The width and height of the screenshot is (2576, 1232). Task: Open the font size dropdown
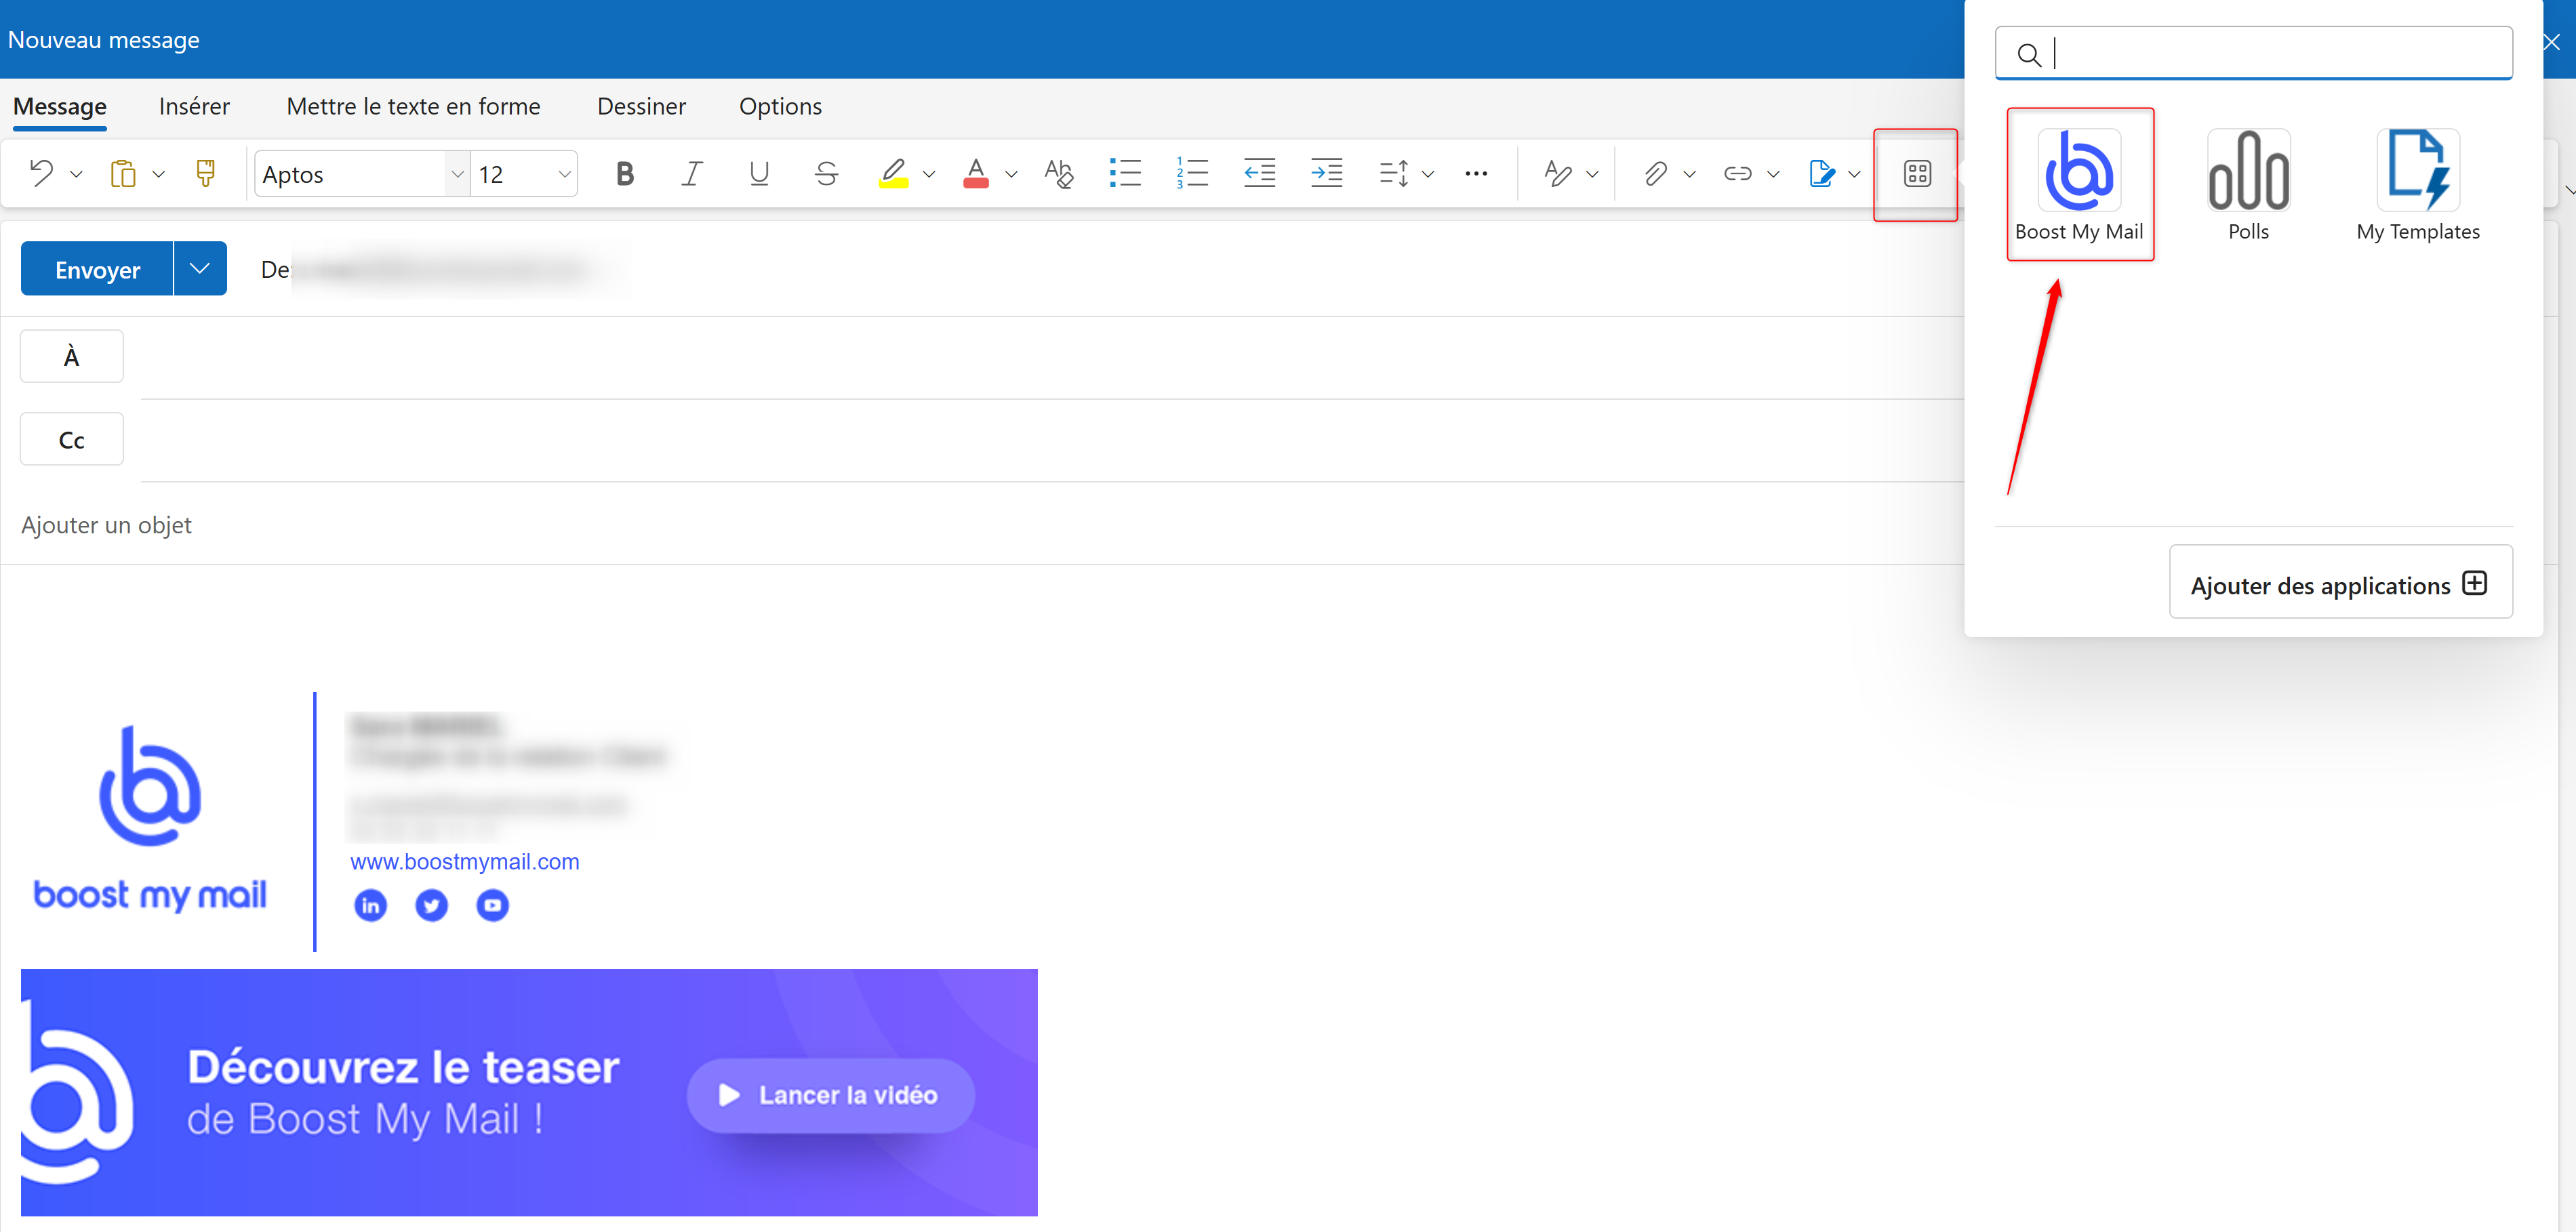tap(564, 173)
